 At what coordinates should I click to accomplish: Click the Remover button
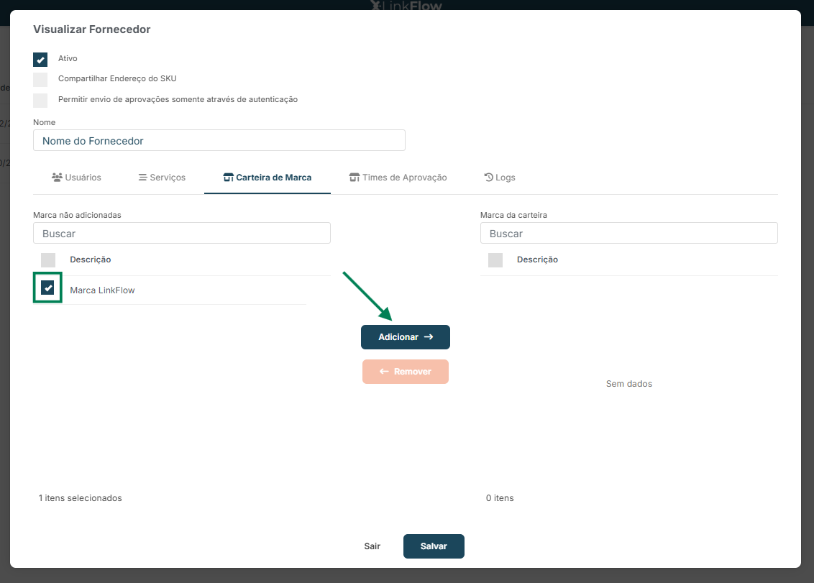406,372
